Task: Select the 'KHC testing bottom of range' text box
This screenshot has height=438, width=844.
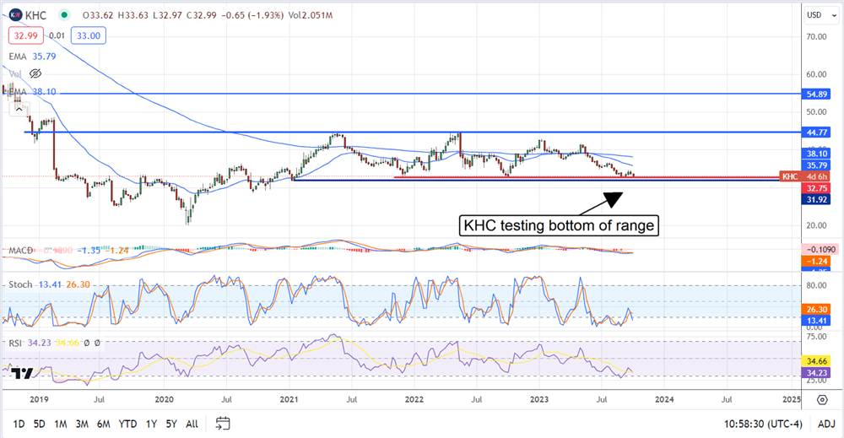Action: pos(558,226)
